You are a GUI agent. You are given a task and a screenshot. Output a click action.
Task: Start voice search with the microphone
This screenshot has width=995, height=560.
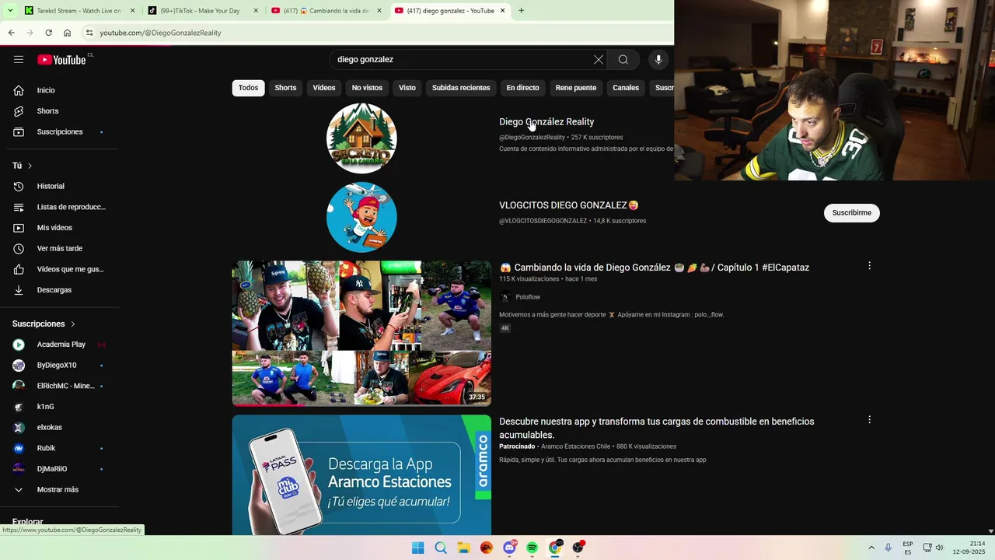(x=658, y=60)
